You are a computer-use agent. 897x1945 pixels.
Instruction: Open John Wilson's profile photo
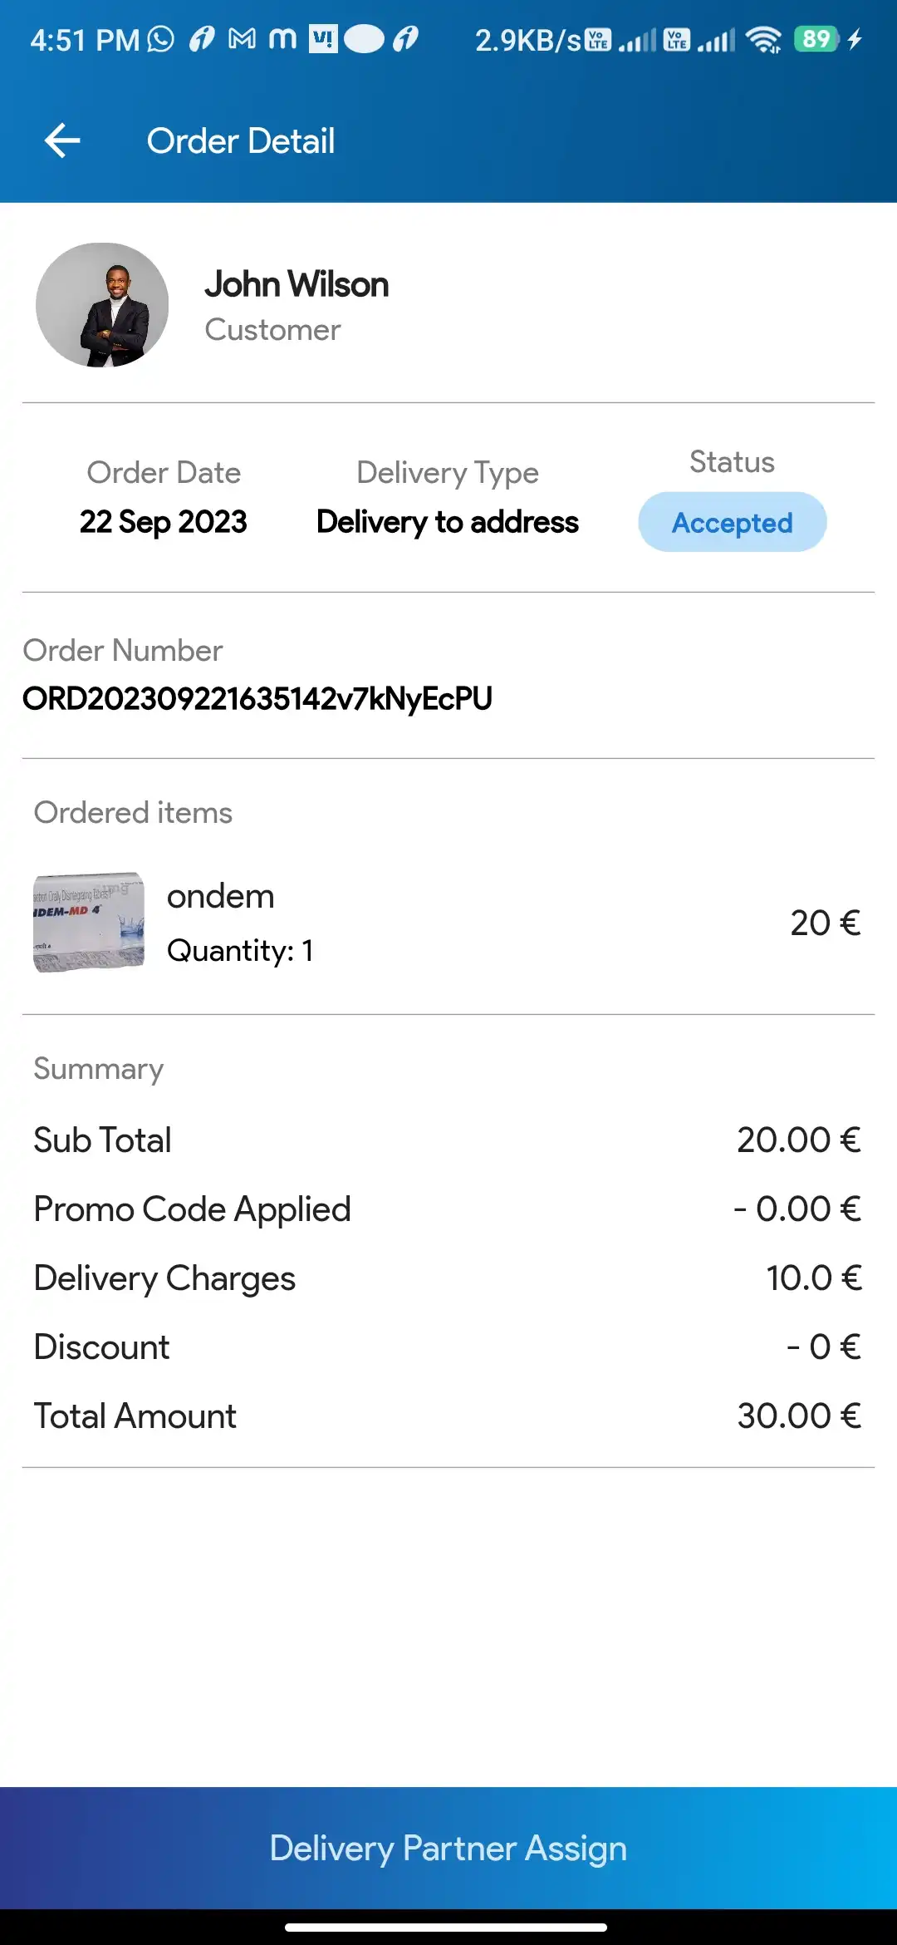tap(102, 305)
